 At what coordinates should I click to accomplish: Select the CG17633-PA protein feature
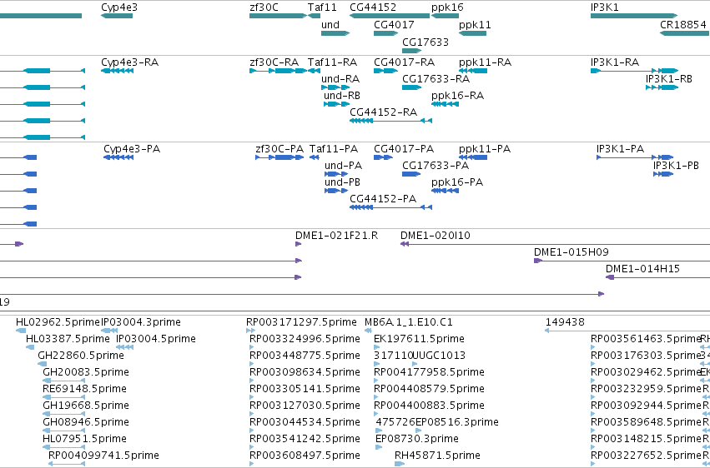click(x=411, y=174)
